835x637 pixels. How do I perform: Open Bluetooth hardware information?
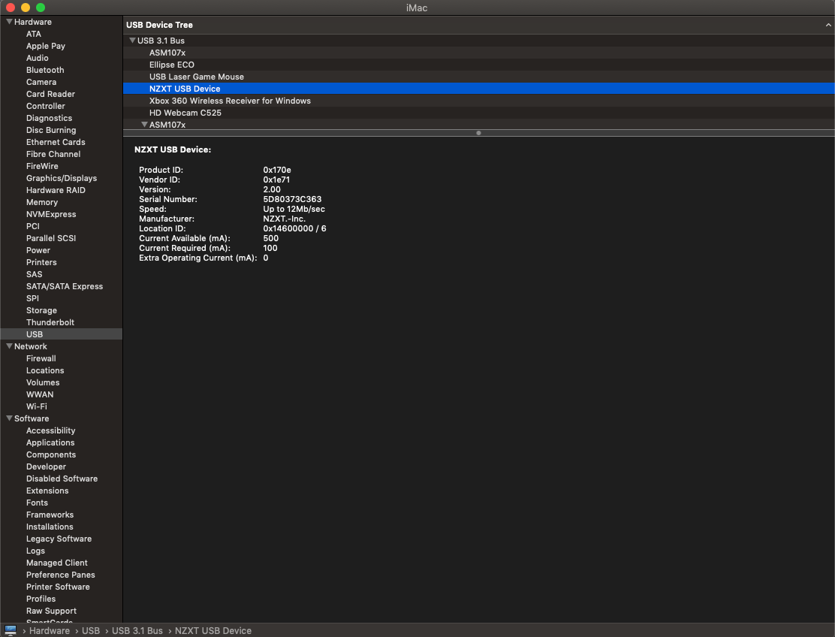coord(45,70)
